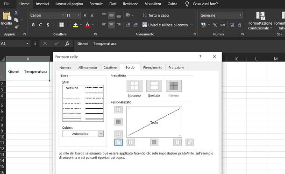This screenshot has height=174, width=285.
Task: Switch to the Formule ribbon tab
Action: click(96, 4)
